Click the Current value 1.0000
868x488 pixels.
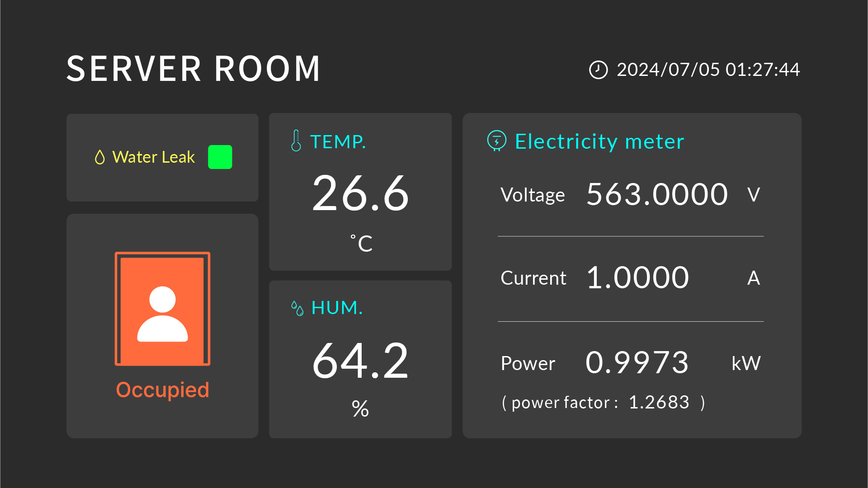tap(637, 277)
